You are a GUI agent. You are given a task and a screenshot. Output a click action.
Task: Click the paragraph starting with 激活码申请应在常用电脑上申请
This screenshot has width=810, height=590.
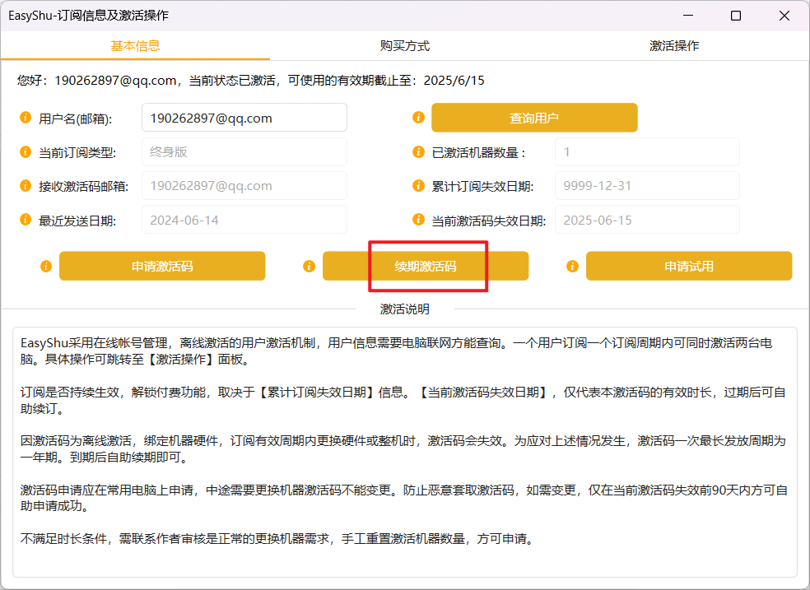click(x=404, y=498)
